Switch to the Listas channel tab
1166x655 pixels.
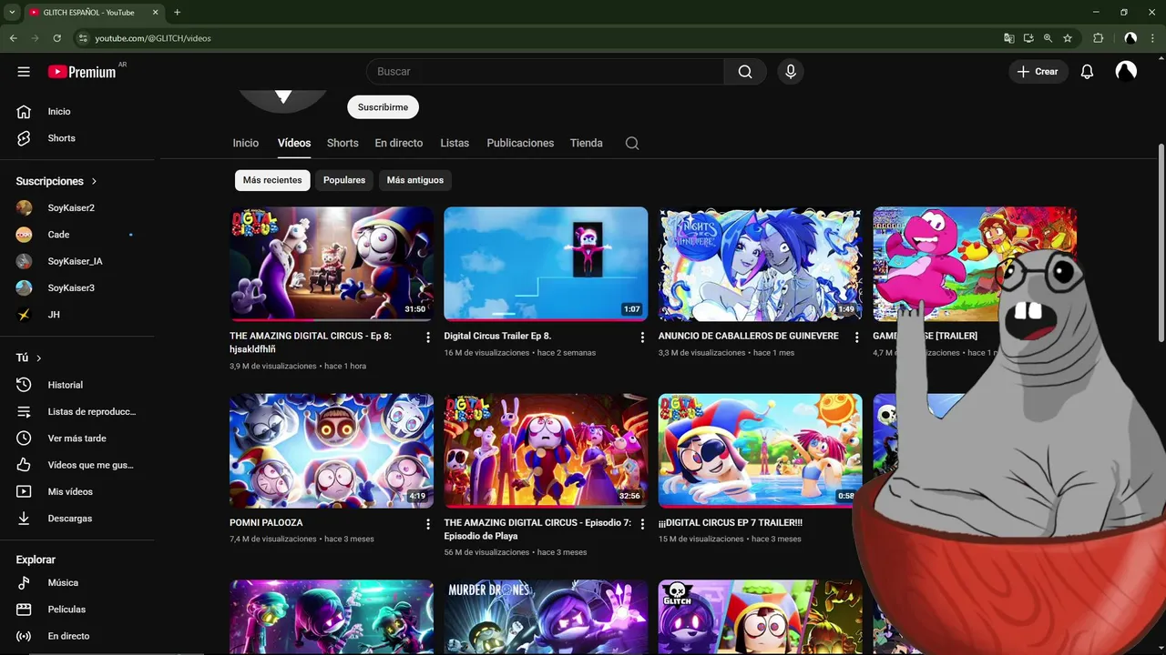pyautogui.click(x=455, y=143)
